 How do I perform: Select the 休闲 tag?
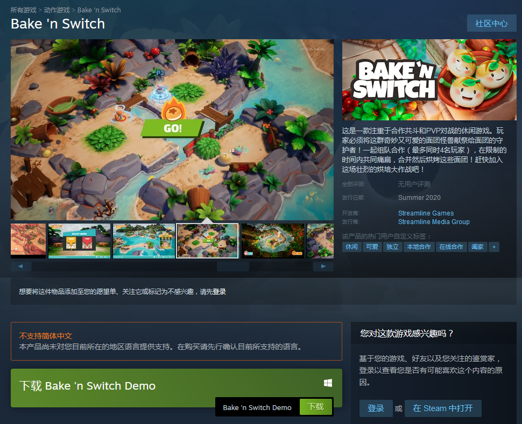pos(351,247)
